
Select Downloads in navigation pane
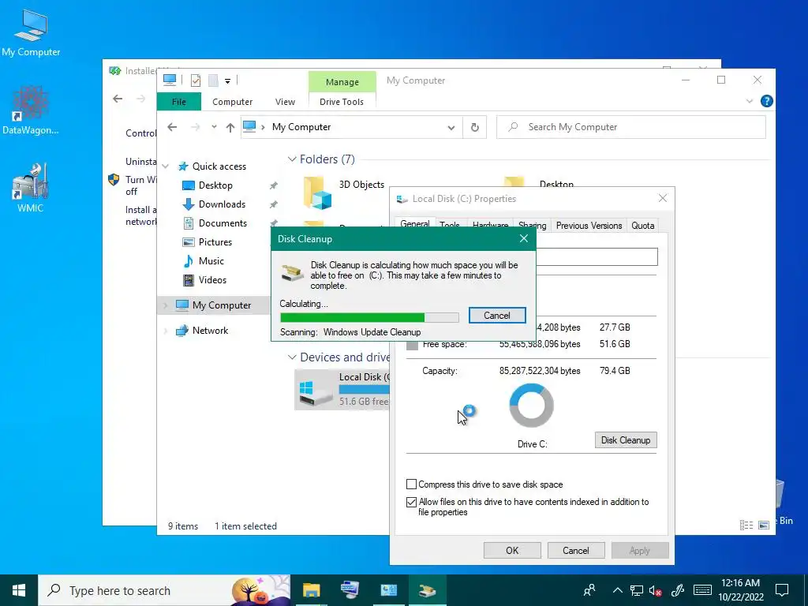click(x=222, y=204)
